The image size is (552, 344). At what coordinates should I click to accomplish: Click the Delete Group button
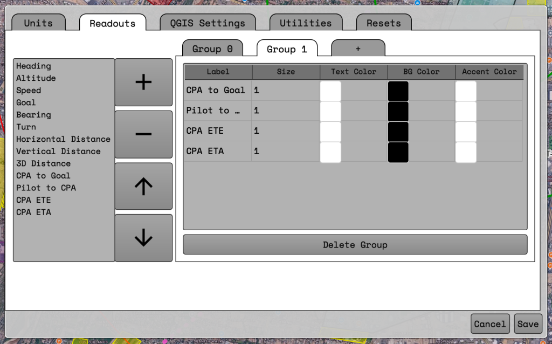[355, 245]
